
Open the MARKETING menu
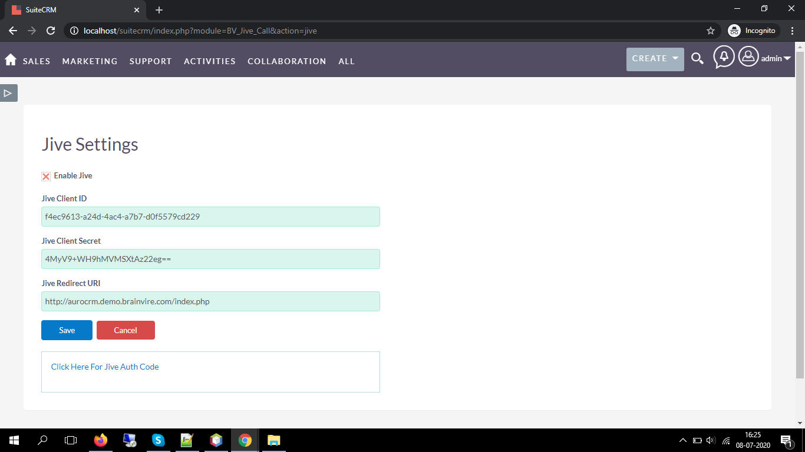pos(90,61)
